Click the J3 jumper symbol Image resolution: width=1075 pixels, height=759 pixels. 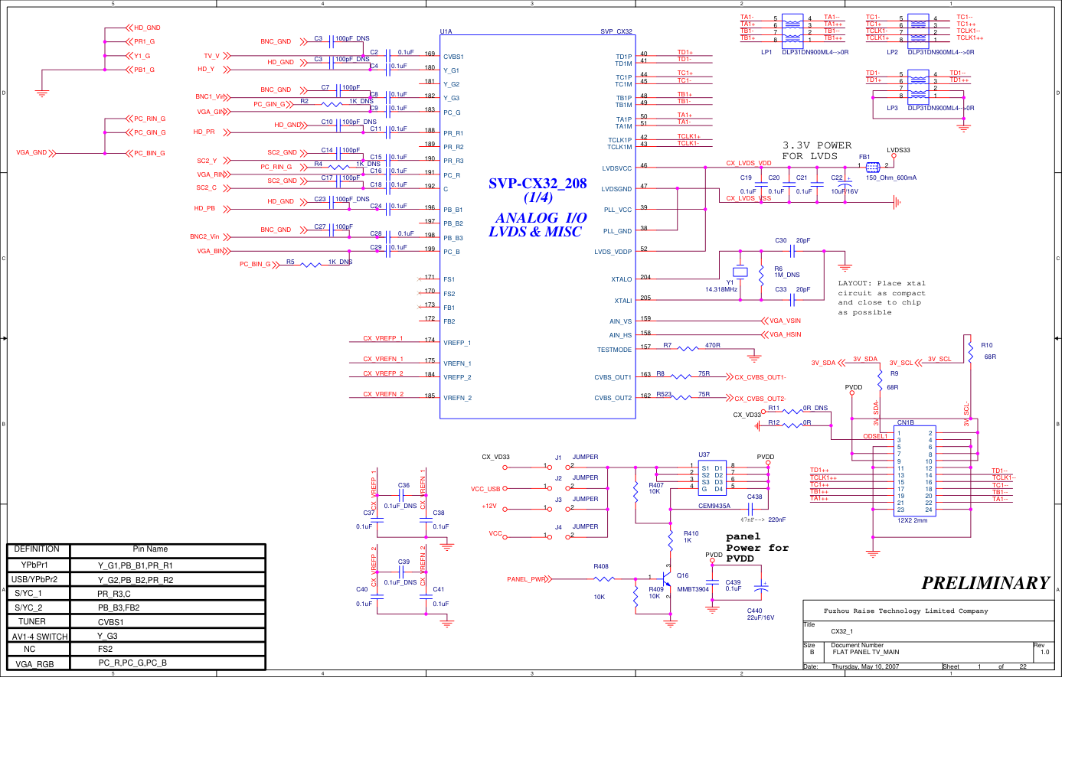pyautogui.click(x=559, y=508)
